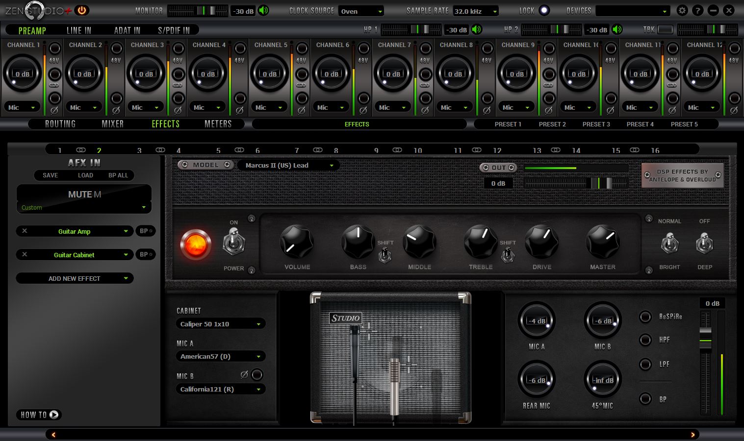Flip the Treble Shift switch
The width and height of the screenshot is (744, 441).
(x=508, y=255)
